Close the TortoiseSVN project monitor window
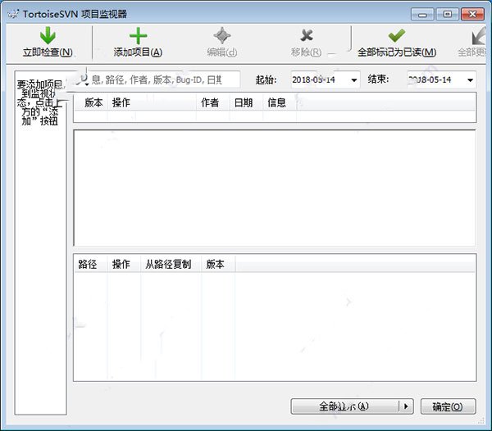This screenshot has width=492, height=431. pyautogui.click(x=472, y=14)
